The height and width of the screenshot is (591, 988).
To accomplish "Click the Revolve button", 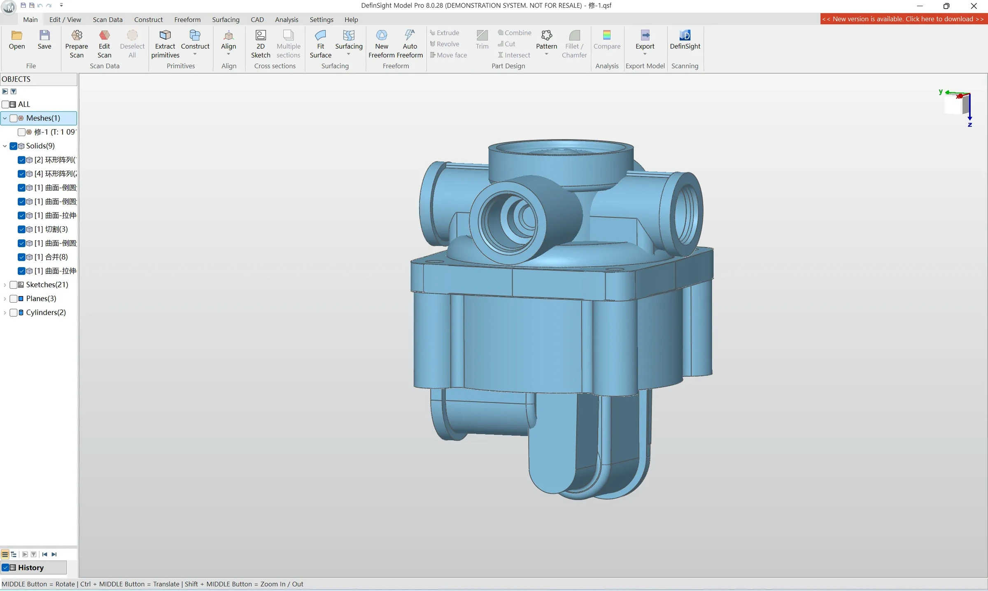I will point(445,44).
